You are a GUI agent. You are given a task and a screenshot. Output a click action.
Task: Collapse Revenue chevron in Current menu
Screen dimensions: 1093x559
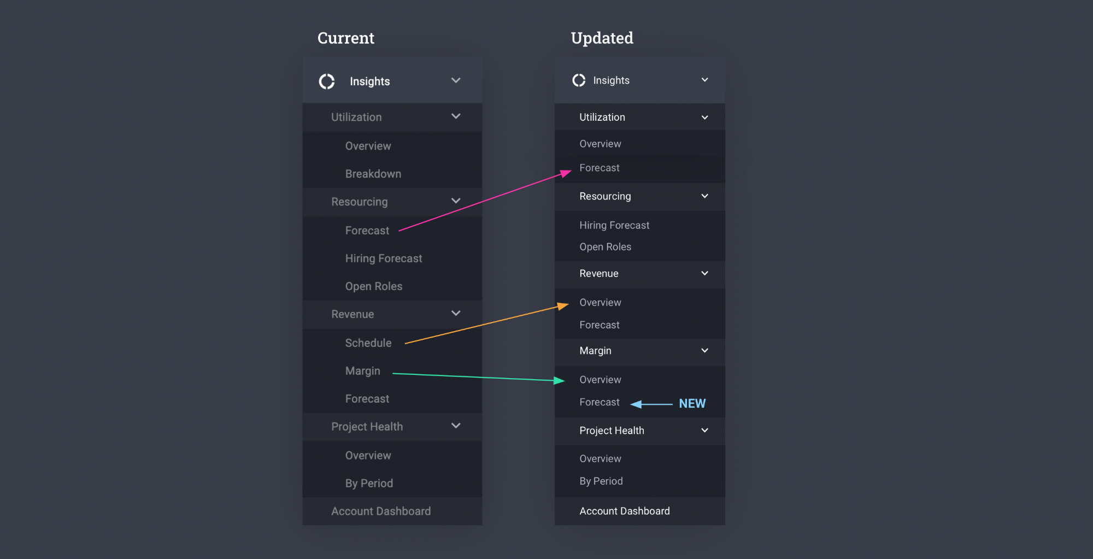[456, 313]
